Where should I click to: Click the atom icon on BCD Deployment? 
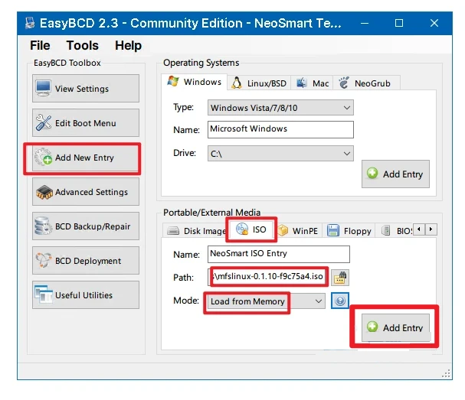tap(44, 261)
